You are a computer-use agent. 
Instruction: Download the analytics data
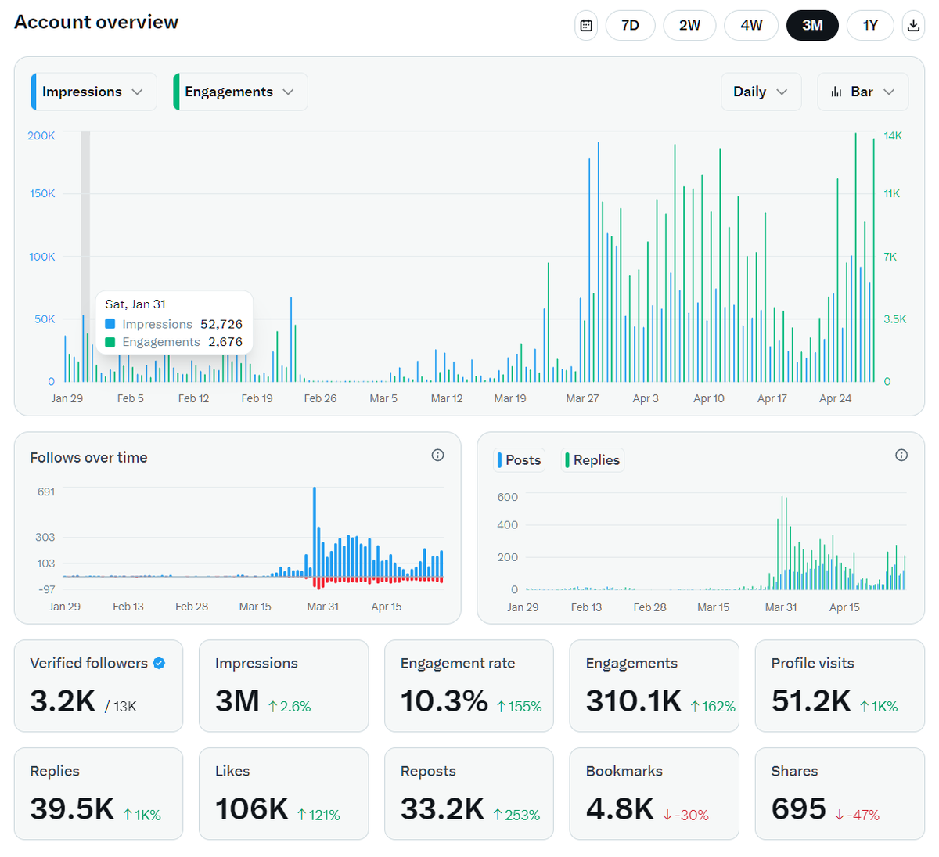coord(913,25)
